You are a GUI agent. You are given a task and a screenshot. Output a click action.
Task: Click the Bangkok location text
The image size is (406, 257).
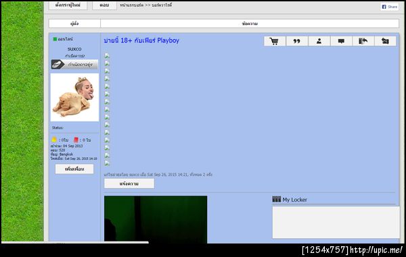point(66,154)
